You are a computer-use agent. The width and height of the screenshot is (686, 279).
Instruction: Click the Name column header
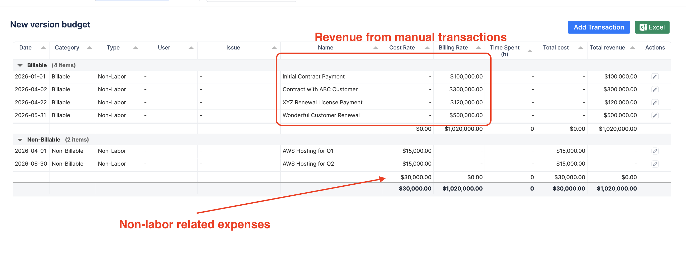325,48
